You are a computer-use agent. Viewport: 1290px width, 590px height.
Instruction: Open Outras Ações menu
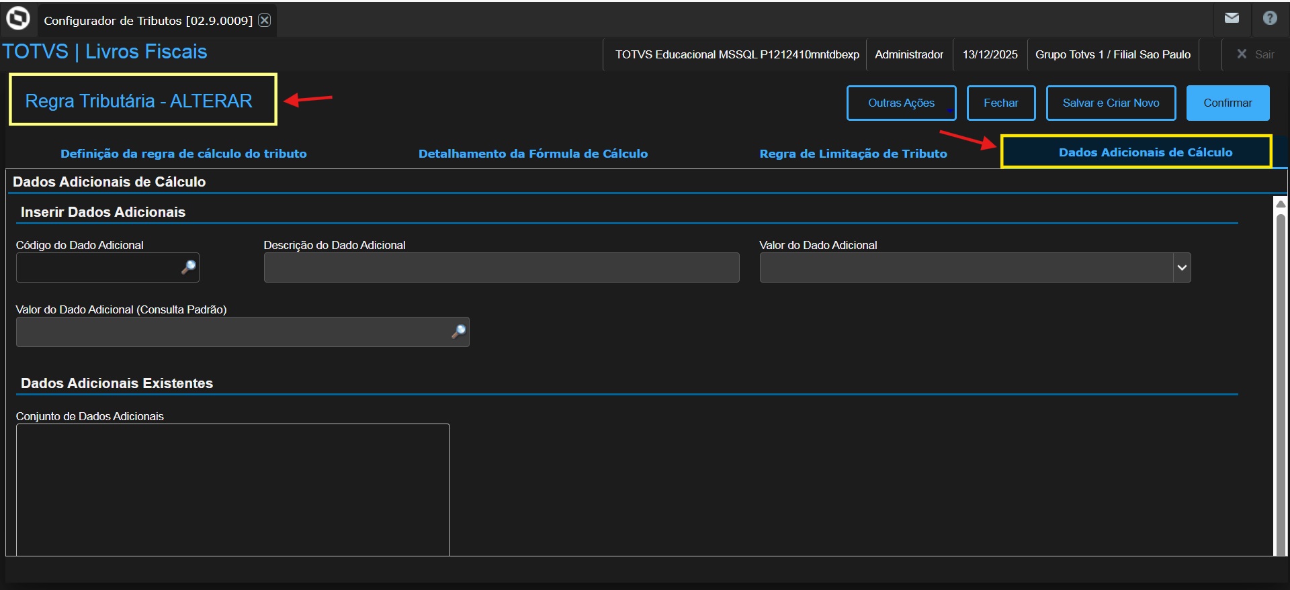901,103
